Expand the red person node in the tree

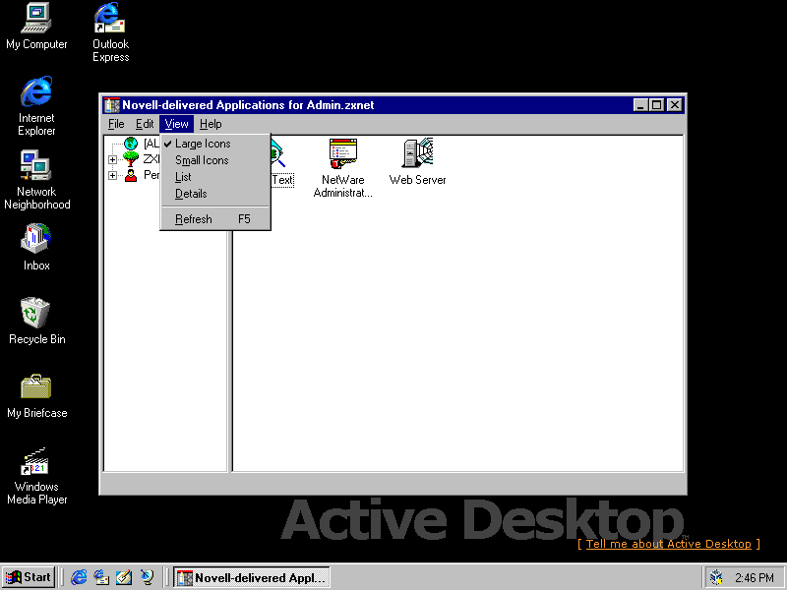coord(112,176)
